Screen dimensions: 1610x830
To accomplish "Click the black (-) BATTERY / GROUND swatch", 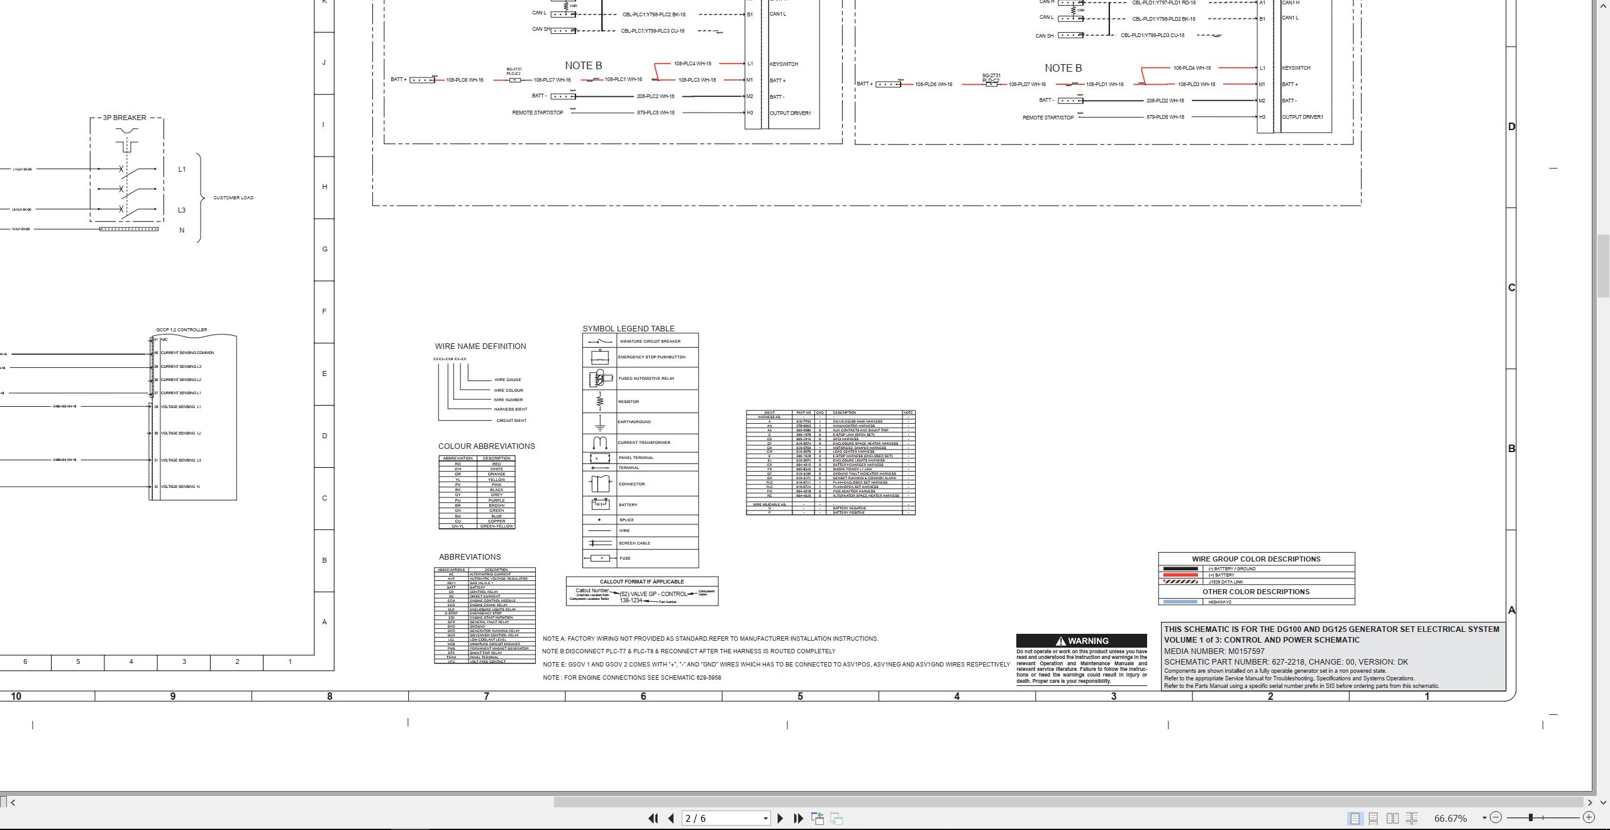I will tap(1180, 568).
